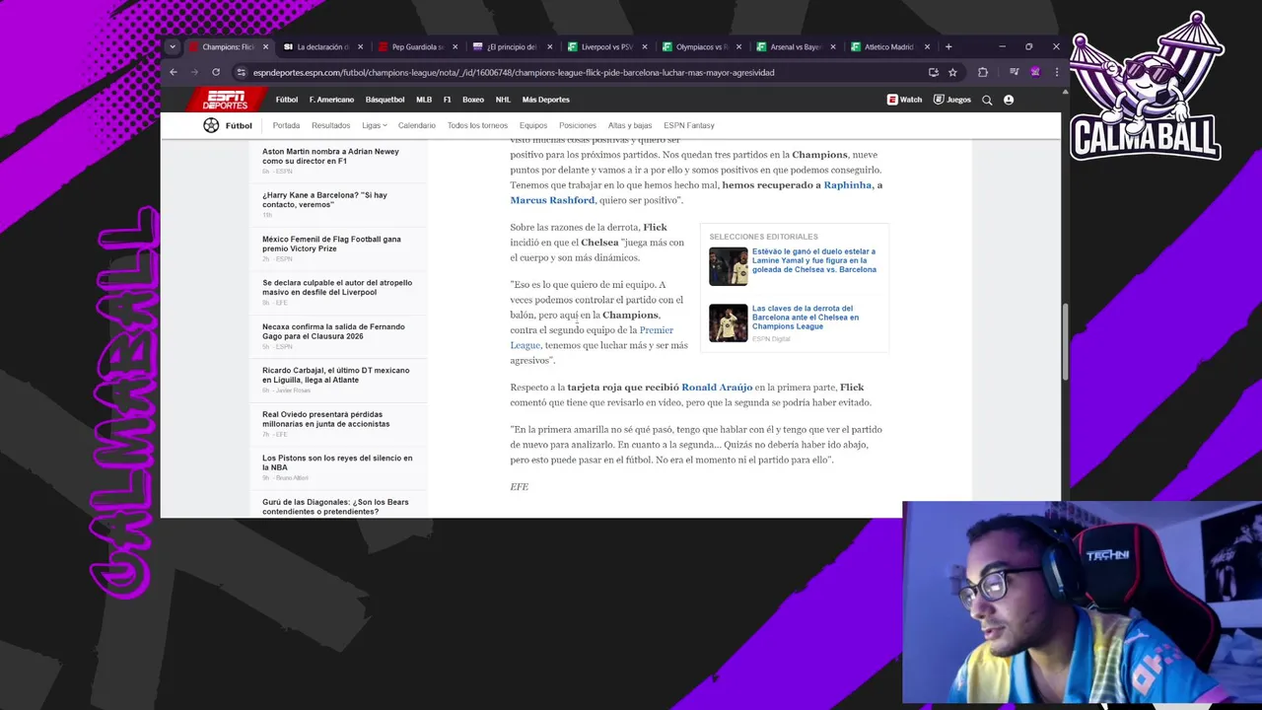Open Resultados in the subnav
Screen dimensions: 1262x710
coord(330,125)
